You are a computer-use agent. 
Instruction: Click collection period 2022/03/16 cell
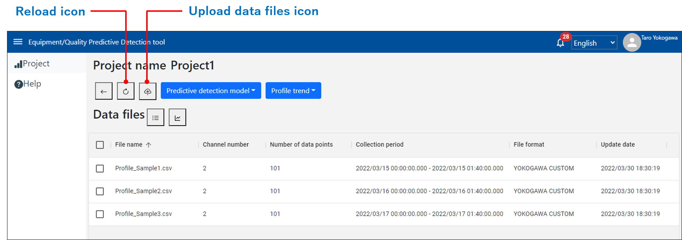[x=429, y=191]
